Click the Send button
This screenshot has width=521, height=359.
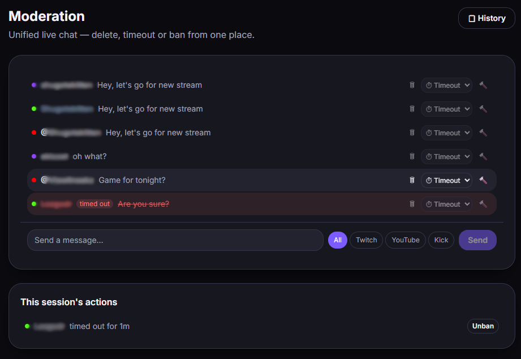tap(477, 240)
